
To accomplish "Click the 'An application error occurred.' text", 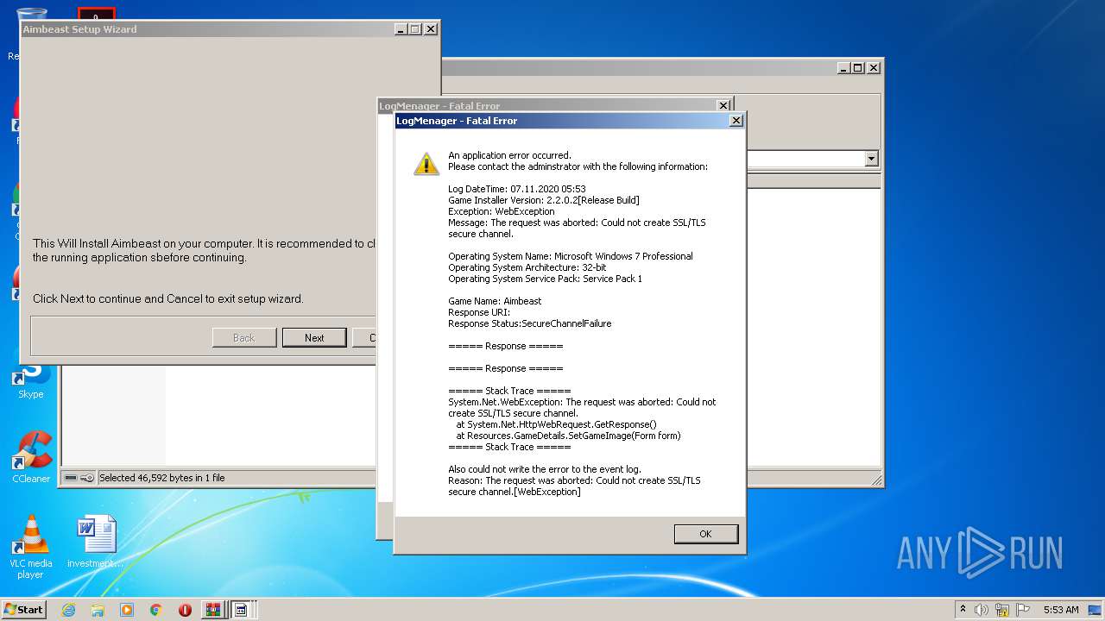I will click(x=509, y=155).
